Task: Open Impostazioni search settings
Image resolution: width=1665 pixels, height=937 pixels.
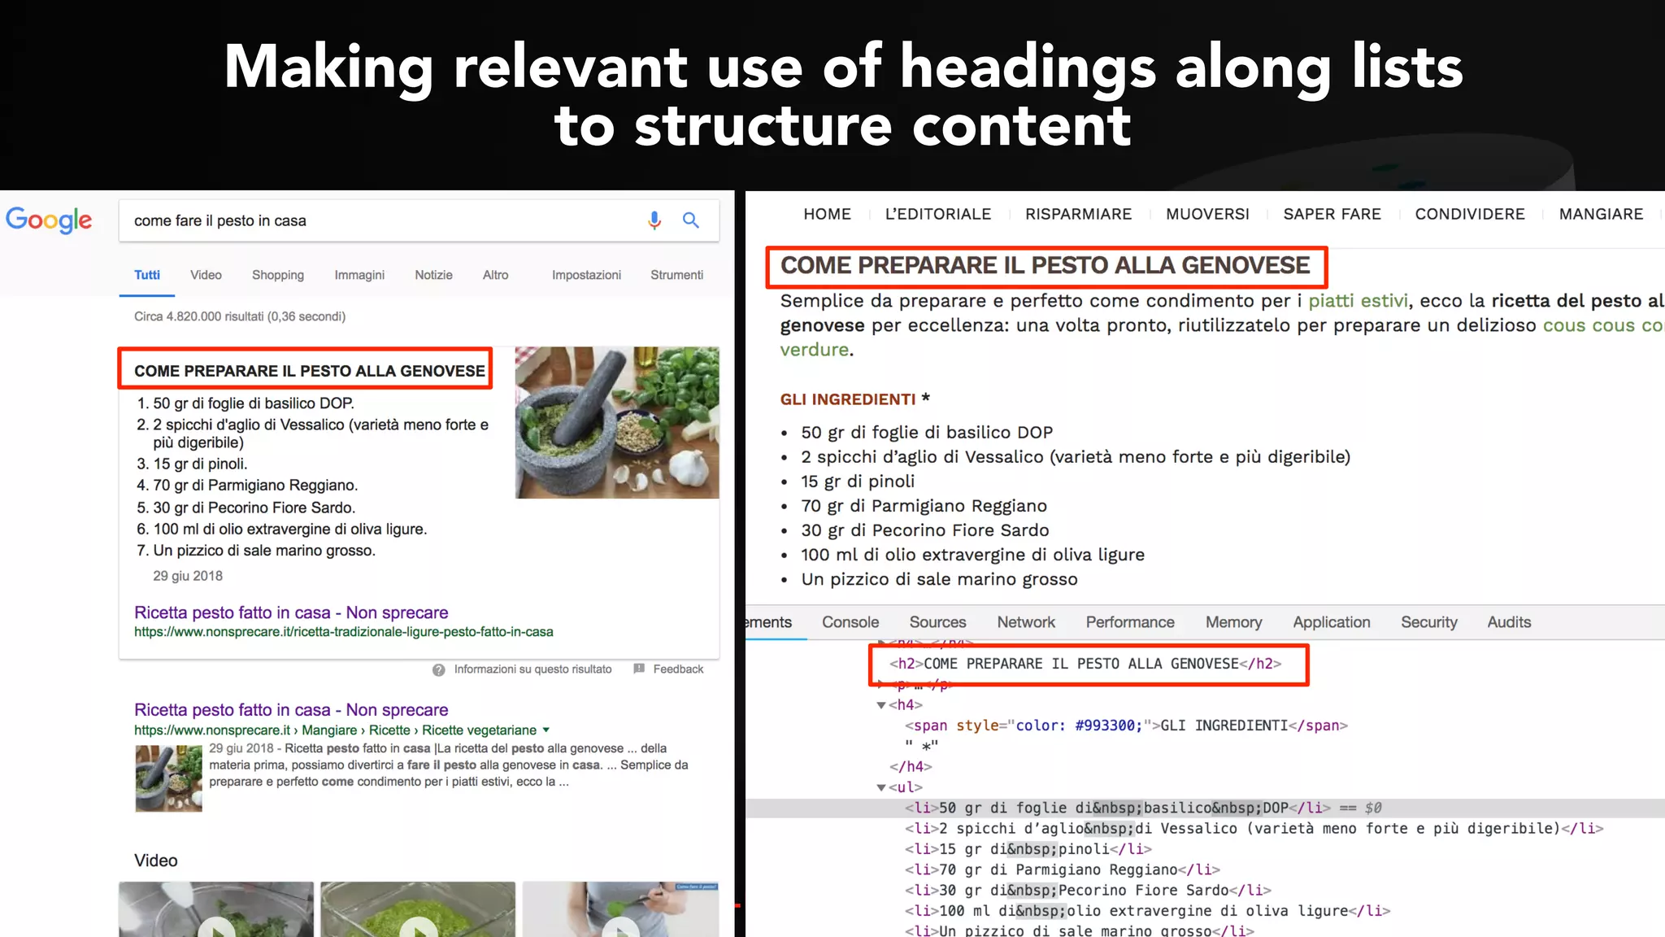Action: point(586,275)
